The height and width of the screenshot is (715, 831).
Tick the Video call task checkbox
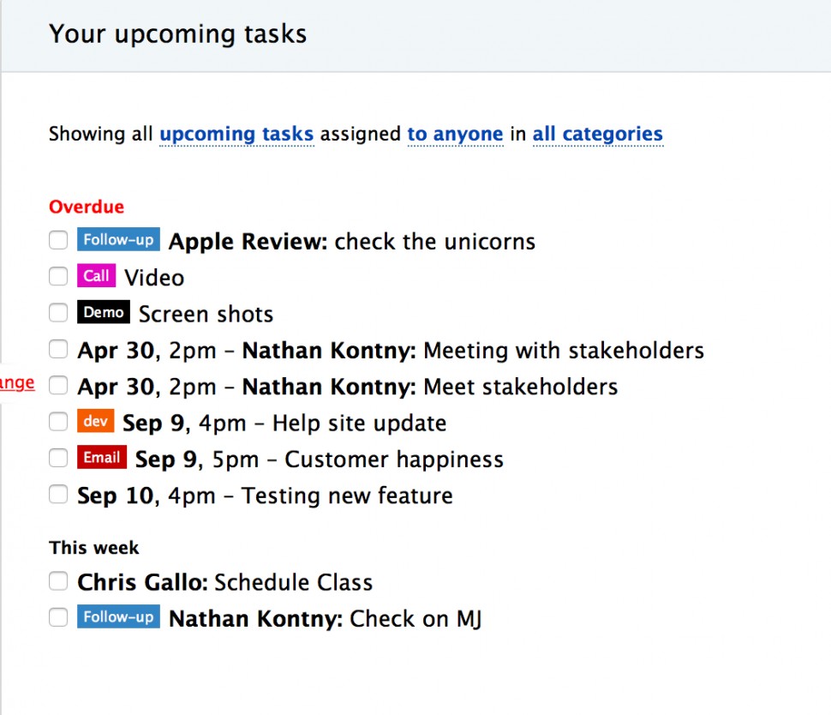[x=58, y=277]
